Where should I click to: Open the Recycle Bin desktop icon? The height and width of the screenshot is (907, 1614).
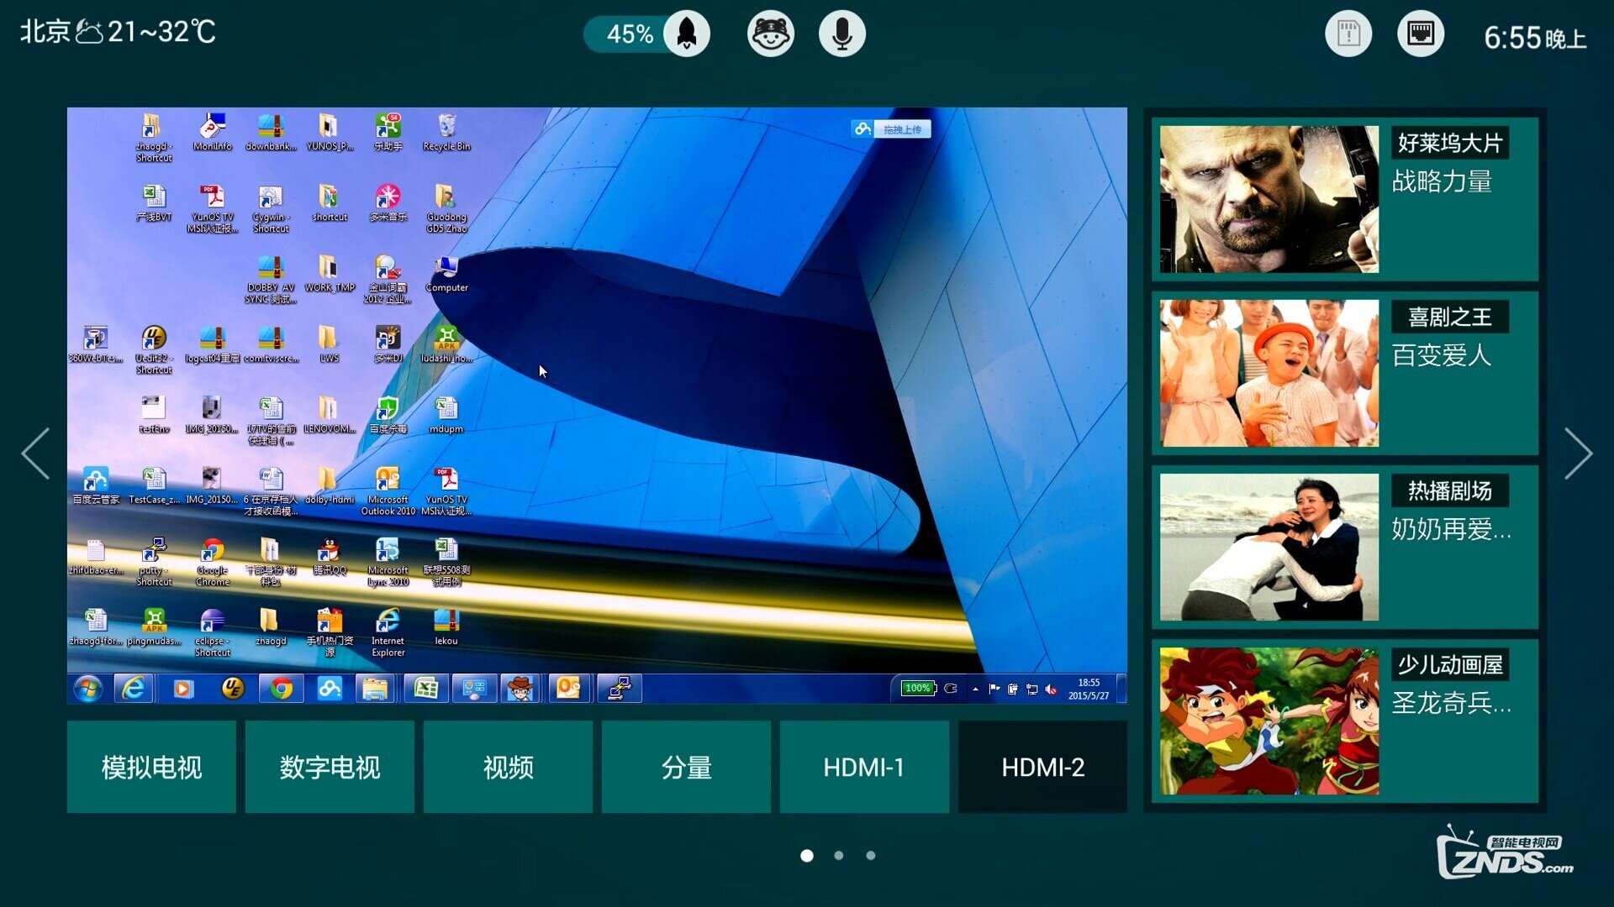click(x=446, y=133)
